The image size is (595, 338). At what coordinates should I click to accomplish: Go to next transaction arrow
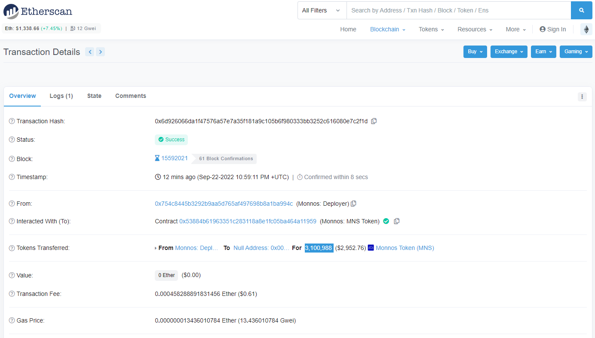pos(100,52)
